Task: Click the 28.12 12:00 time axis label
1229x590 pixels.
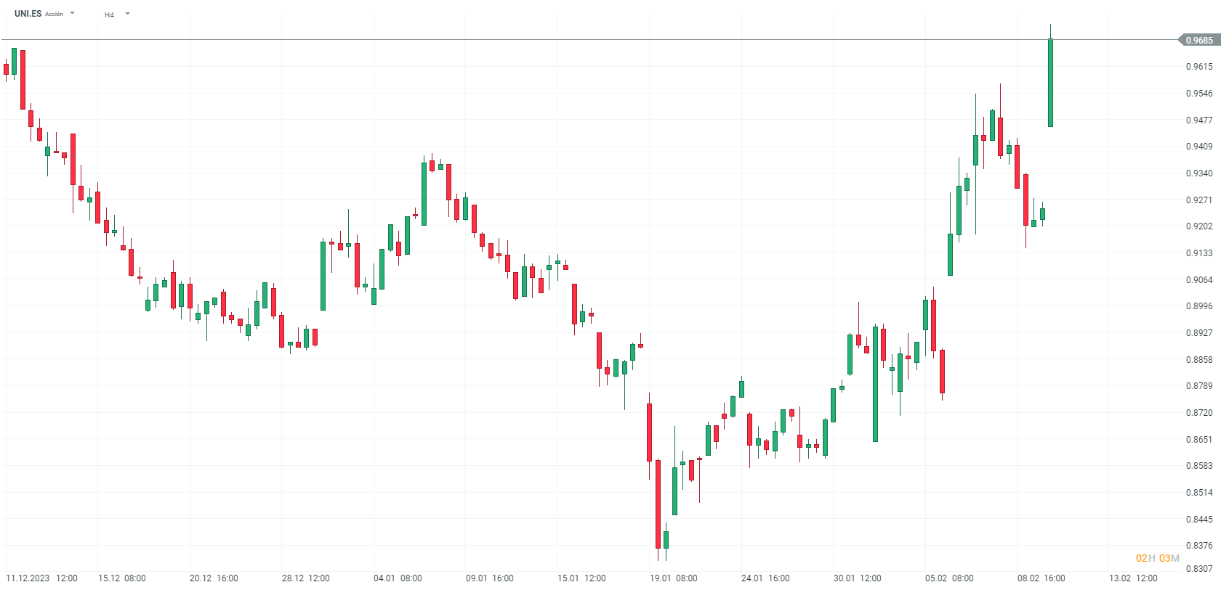Action: click(x=305, y=578)
